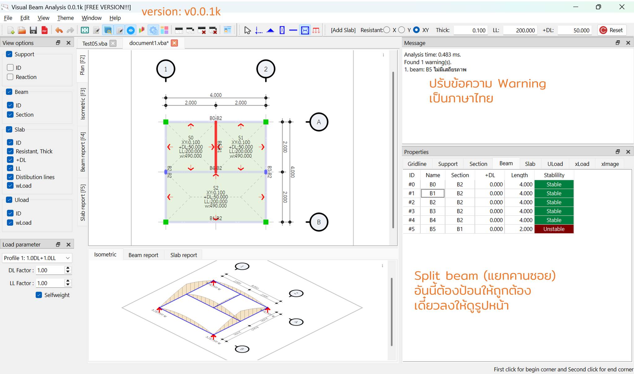Create a new document with toolbar icon
Viewport: 634px width, 374px height.
tap(11, 30)
